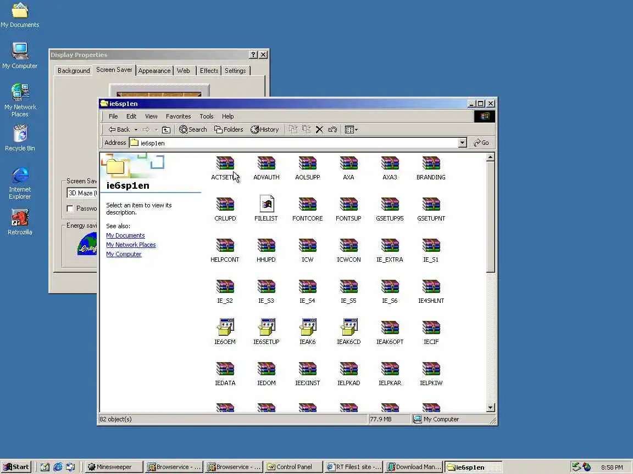Switch to Background tab in Display Properties
The height and width of the screenshot is (474, 633).
pos(74,71)
